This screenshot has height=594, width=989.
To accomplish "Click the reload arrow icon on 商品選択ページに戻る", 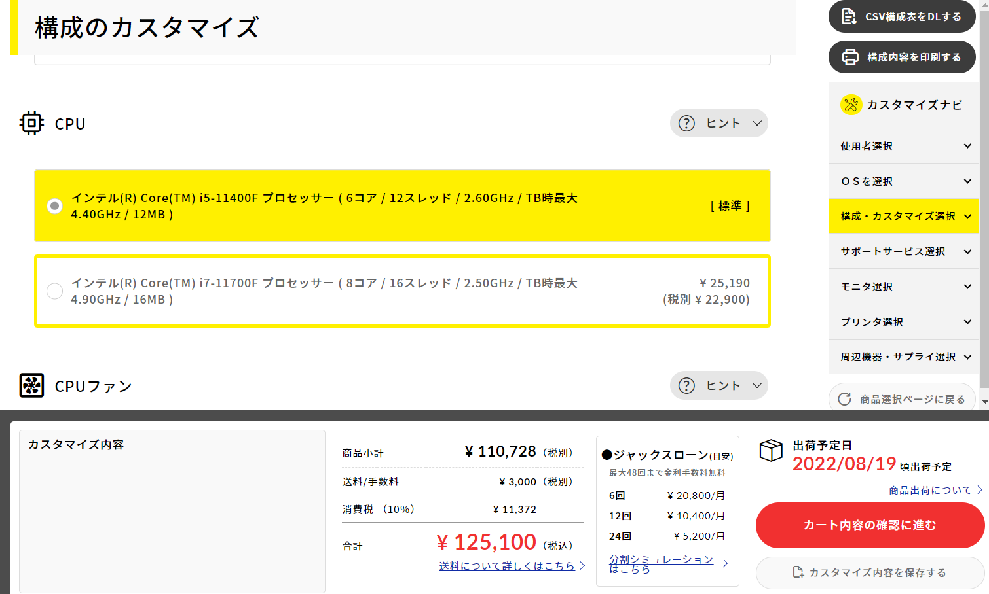I will (845, 399).
